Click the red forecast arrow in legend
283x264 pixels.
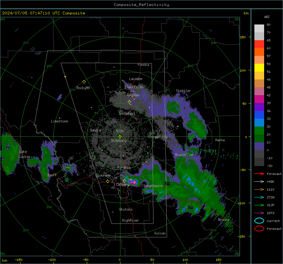(x=259, y=174)
